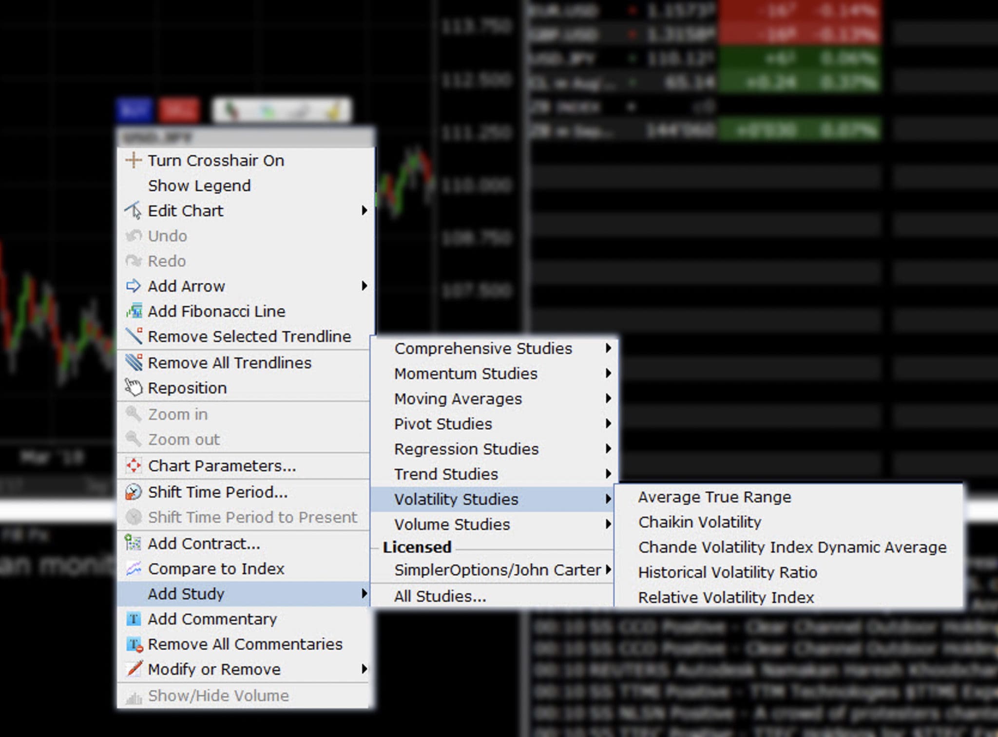Screen dimensions: 998x737
Task: Select Average True Range study
Action: [714, 497]
